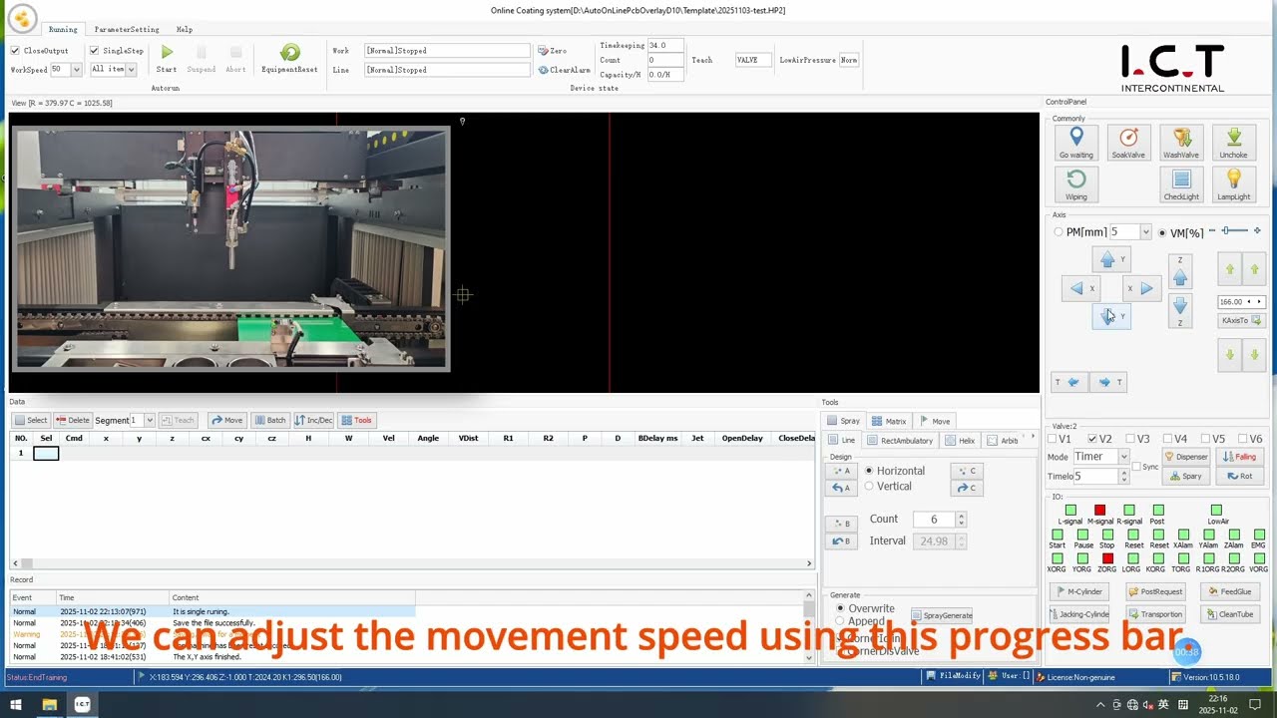The height and width of the screenshot is (718, 1277).
Task: Adjust the 166.00 K-axis spinner arrows
Action: click(x=1256, y=302)
